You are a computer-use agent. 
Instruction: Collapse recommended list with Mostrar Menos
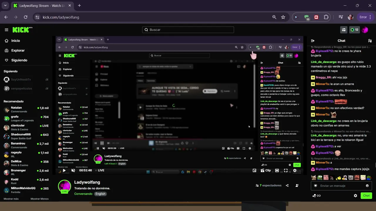(x=40, y=199)
